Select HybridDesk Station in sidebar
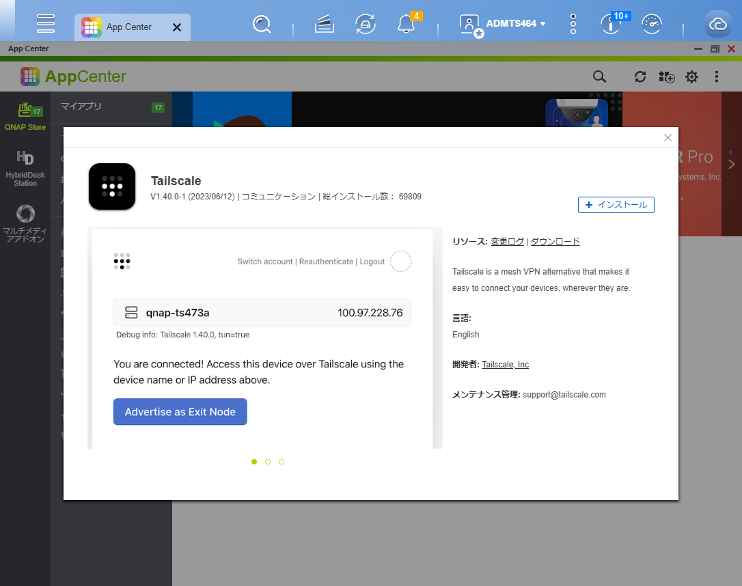 tap(25, 169)
